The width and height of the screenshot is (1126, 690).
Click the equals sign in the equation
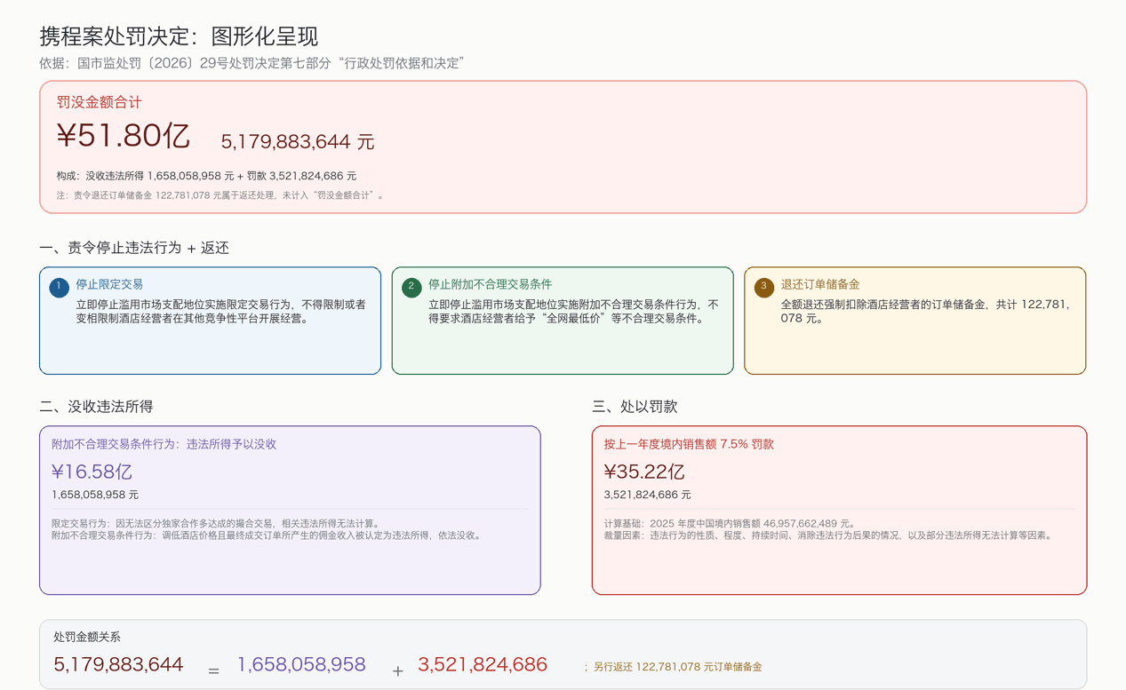tap(213, 670)
